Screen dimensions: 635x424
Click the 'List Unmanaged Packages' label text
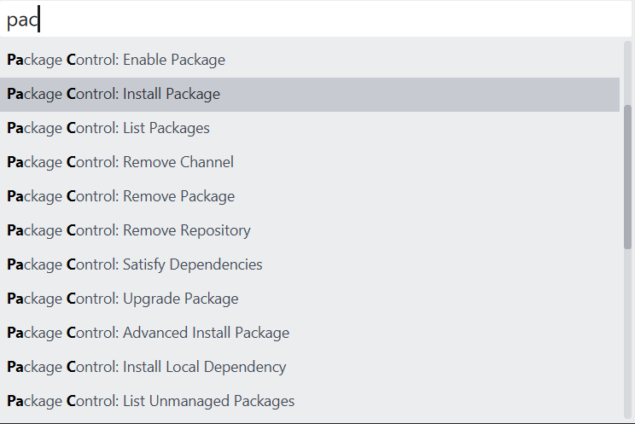tap(209, 402)
